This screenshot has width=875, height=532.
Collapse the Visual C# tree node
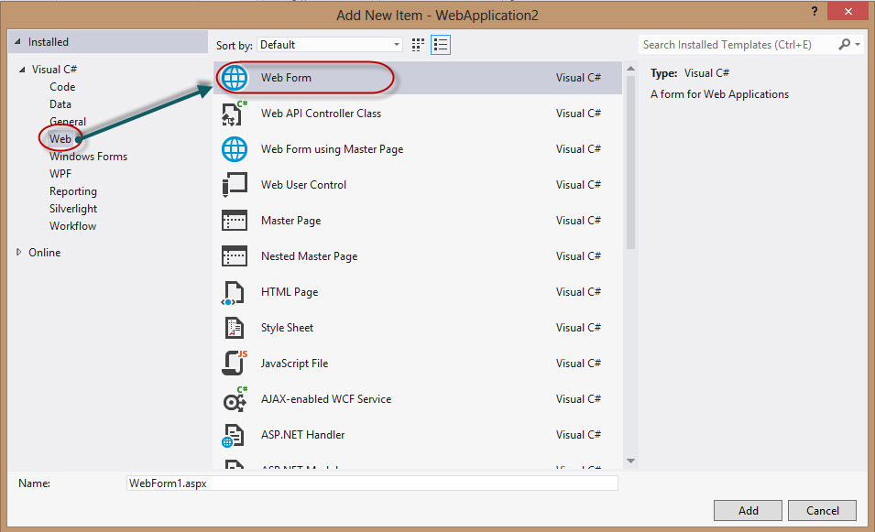[22, 69]
